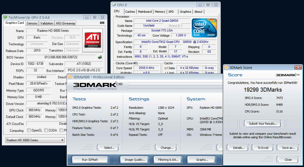The width and height of the screenshot is (304, 167).
Task: Click the BIOS Version field in GPU-Z
Action: tap(61, 57)
